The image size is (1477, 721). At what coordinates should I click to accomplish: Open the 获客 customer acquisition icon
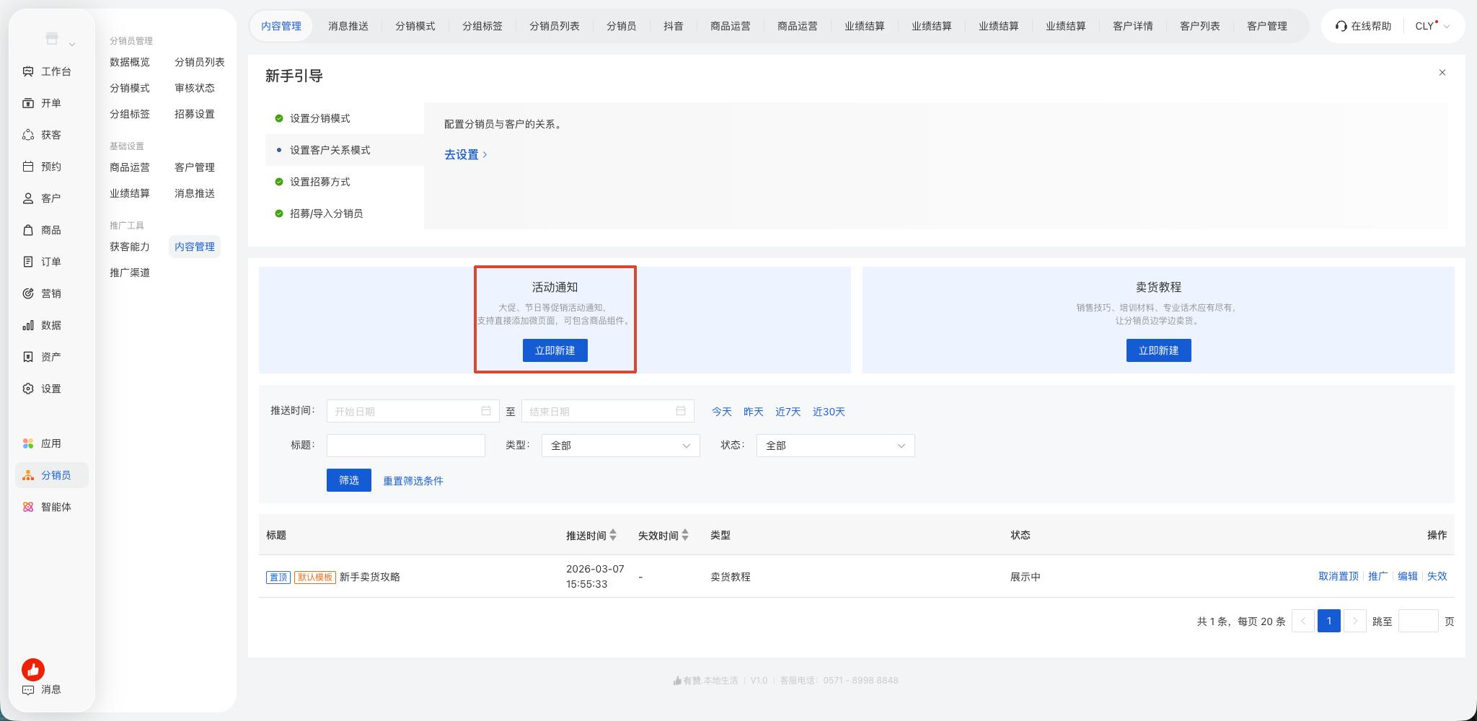click(x=28, y=135)
